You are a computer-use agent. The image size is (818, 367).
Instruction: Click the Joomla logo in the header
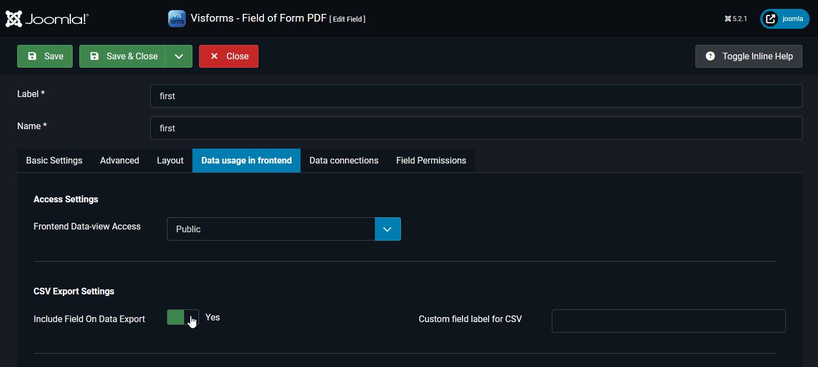click(x=47, y=18)
